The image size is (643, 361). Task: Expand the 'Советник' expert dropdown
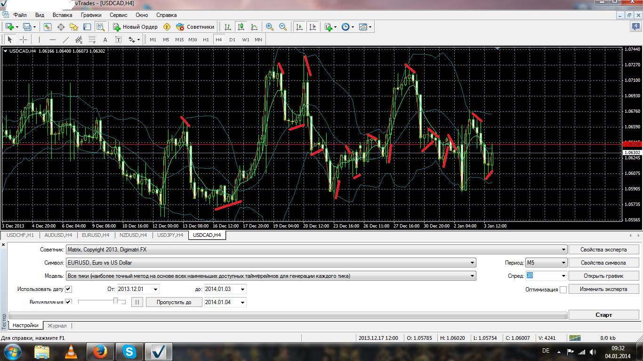click(x=563, y=250)
